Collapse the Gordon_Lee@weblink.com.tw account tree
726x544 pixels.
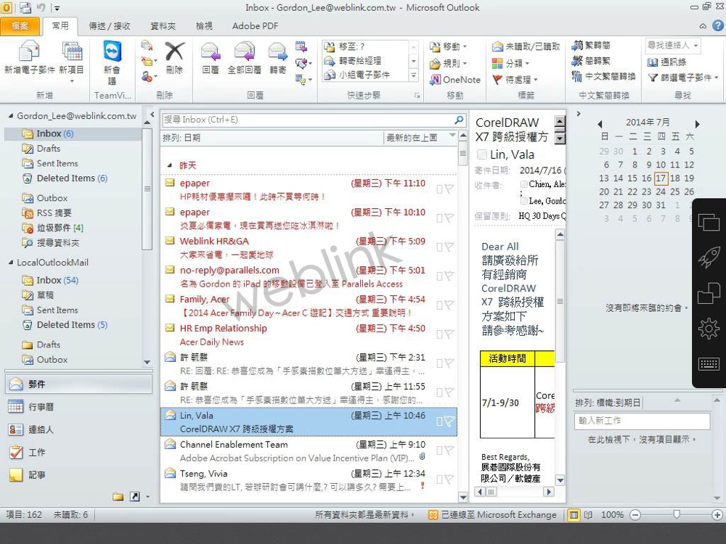tap(11, 115)
